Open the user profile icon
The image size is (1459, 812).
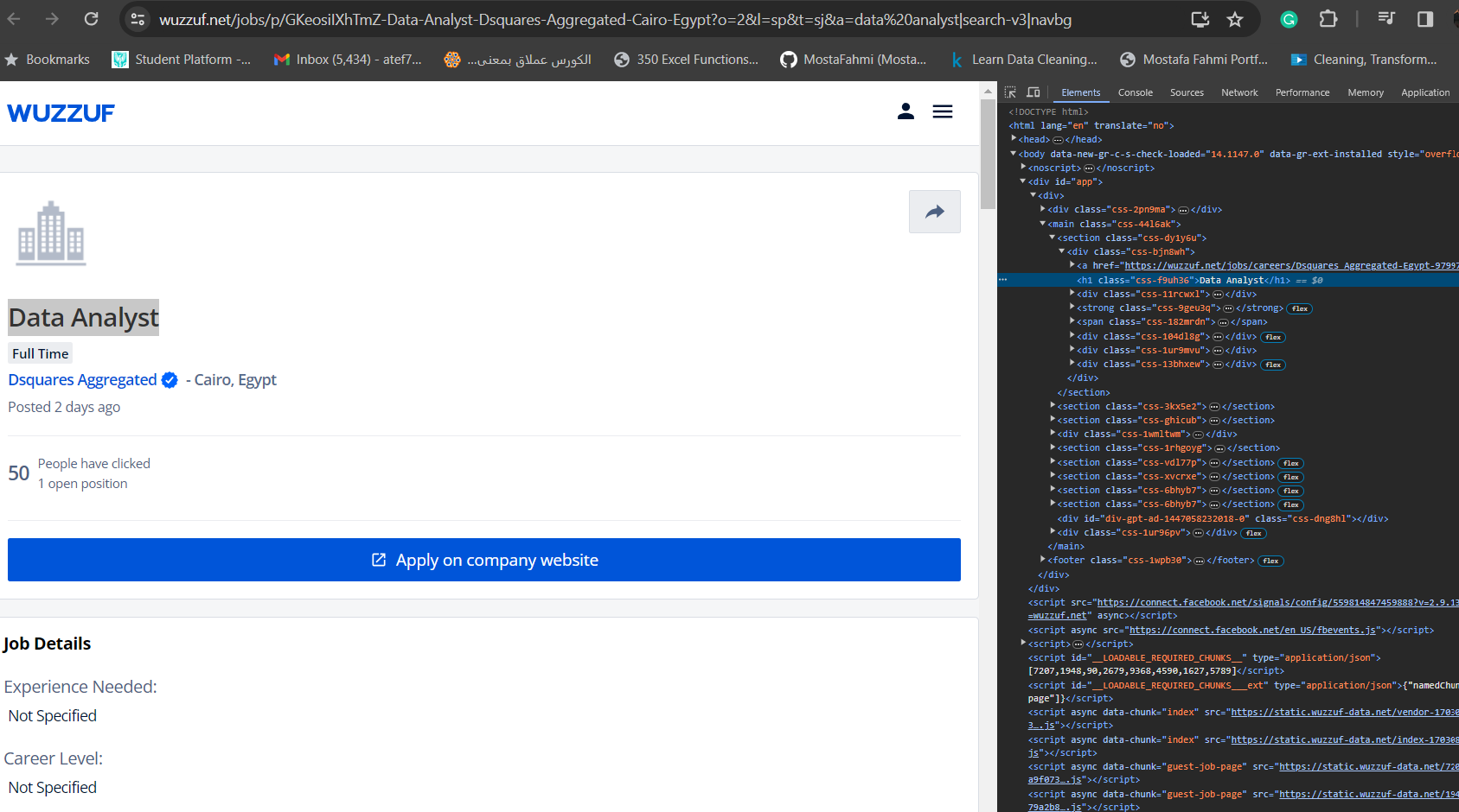(x=905, y=111)
